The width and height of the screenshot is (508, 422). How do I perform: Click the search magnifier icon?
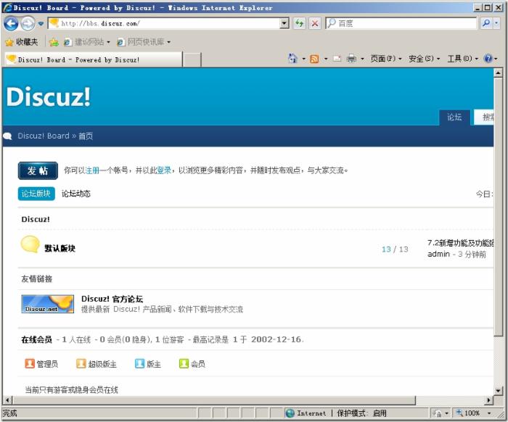click(486, 23)
